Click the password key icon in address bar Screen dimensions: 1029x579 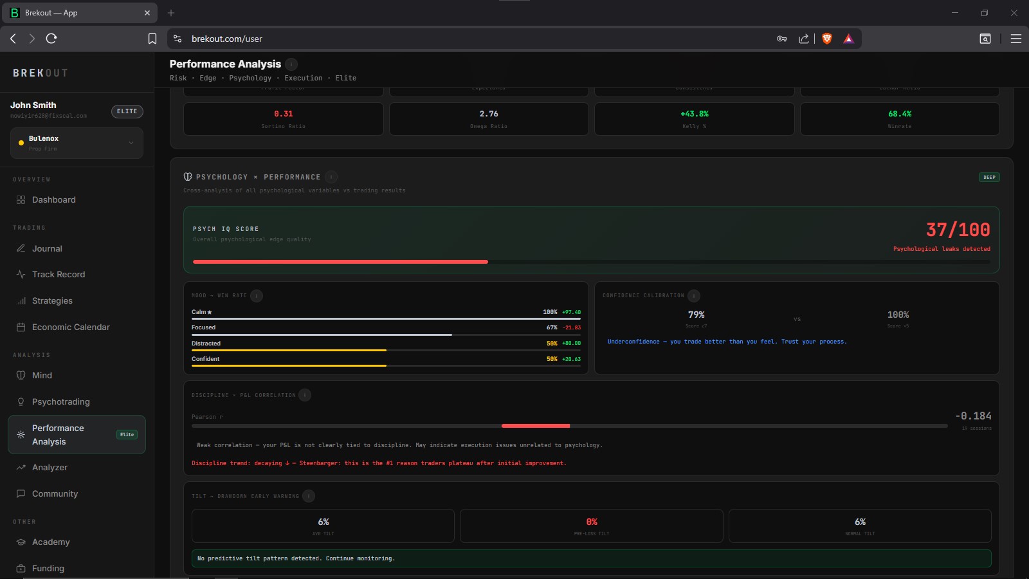coord(782,39)
